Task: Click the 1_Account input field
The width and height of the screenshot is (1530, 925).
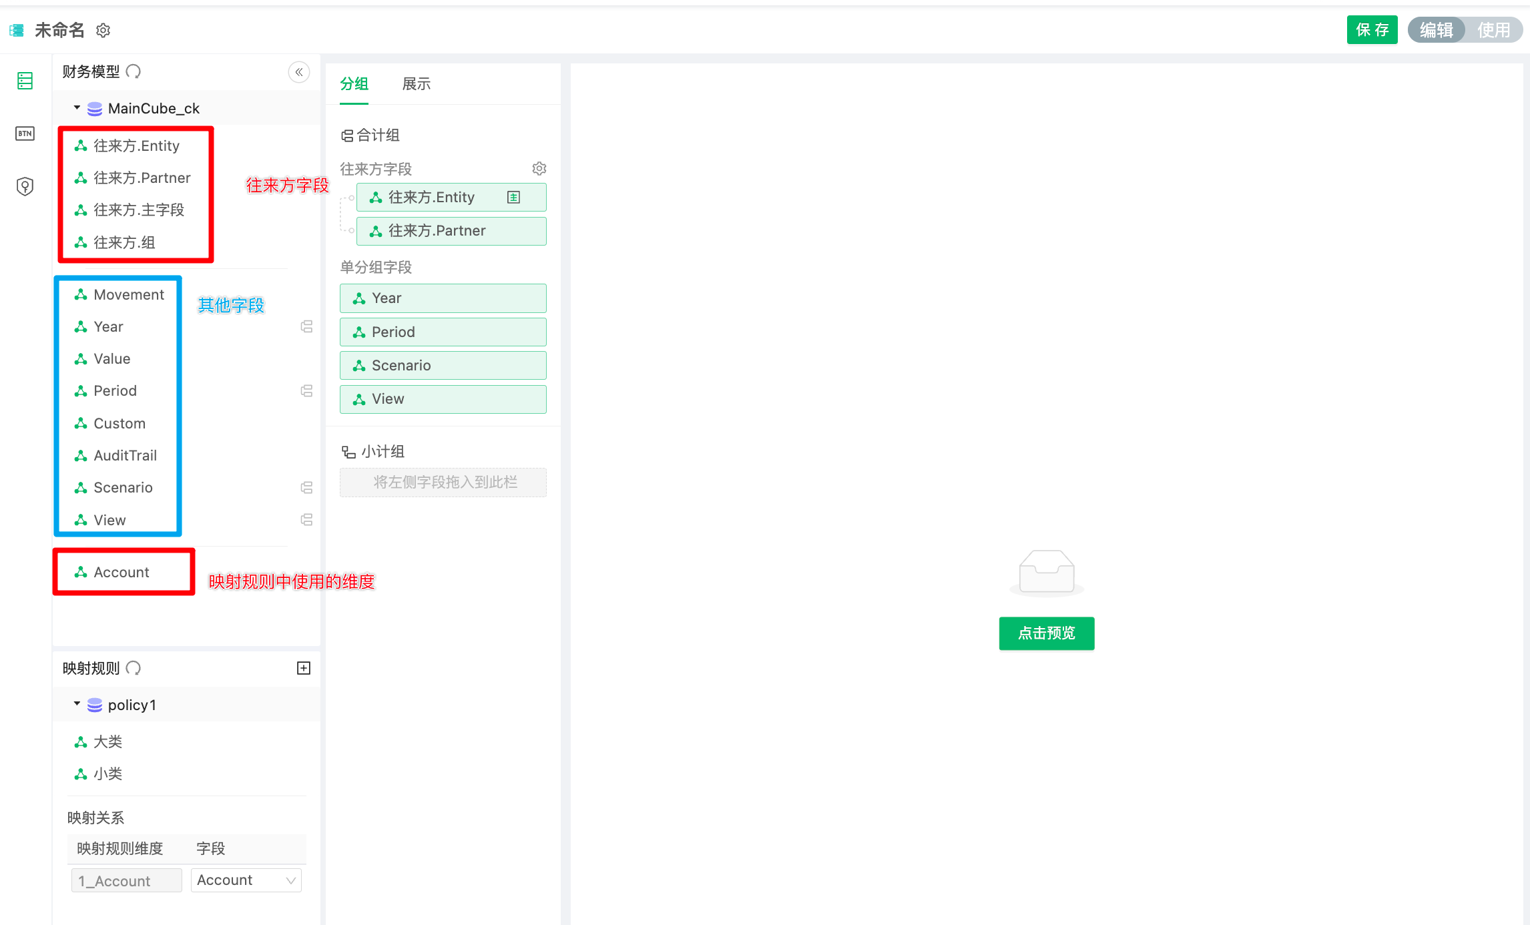Action: (126, 880)
